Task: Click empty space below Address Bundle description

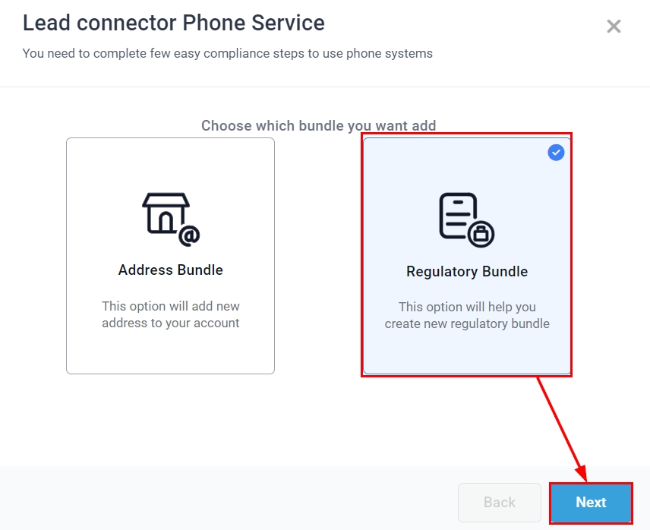Action: (x=171, y=353)
